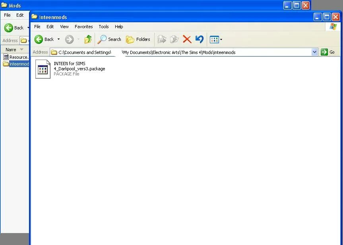
Task: Close the Mods window
Action: pos(306,5)
